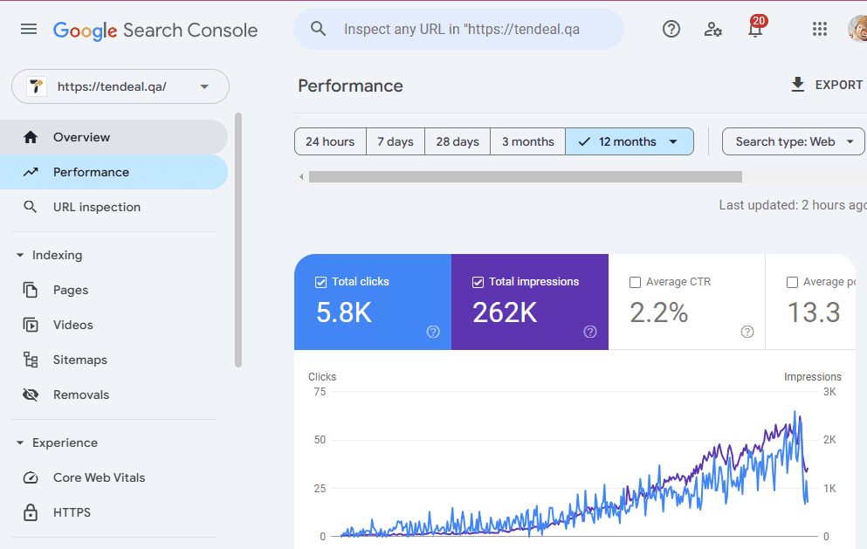Click the Total clicks help icon
867x549 pixels.
tap(433, 332)
